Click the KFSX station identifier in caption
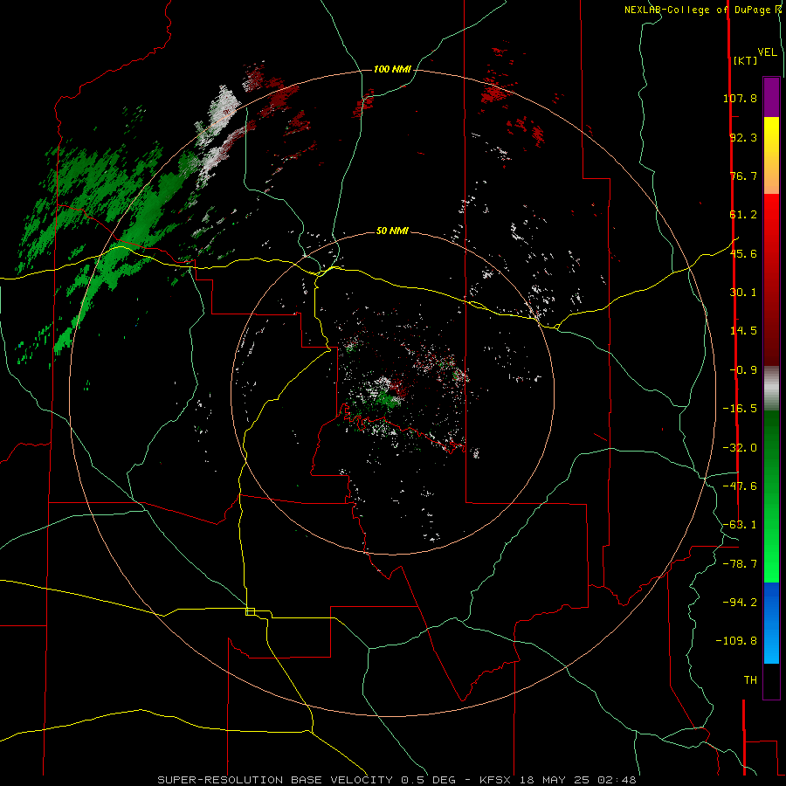The image size is (786, 786). coord(495,780)
